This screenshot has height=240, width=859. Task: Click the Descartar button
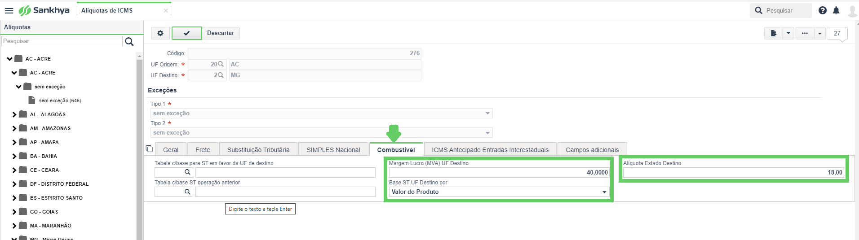point(221,33)
